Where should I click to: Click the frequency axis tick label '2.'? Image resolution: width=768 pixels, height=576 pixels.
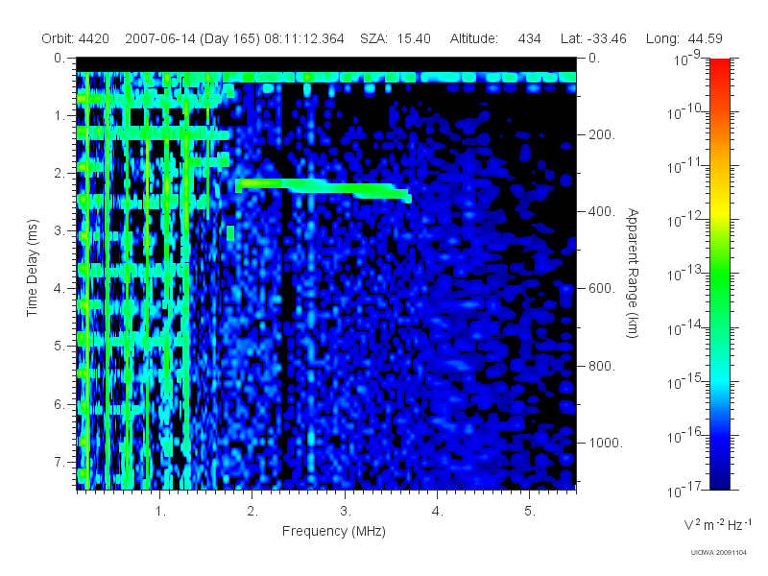252,512
